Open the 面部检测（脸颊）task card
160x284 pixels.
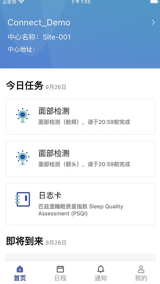(x=81, y=116)
